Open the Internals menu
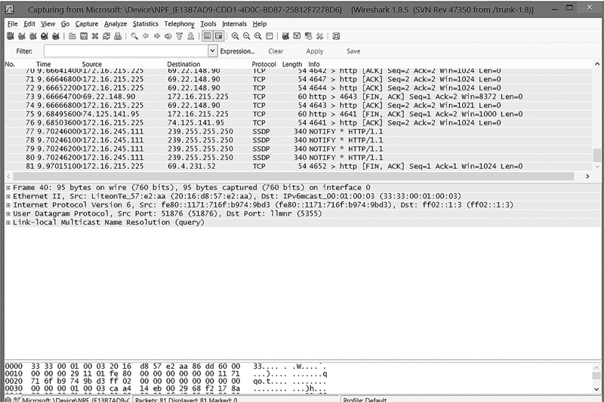The height and width of the screenshot is (402, 604). 234,24
